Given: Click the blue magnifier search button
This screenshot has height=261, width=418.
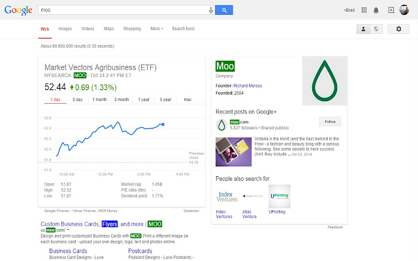Looking at the screenshot, I should tap(224, 10).
